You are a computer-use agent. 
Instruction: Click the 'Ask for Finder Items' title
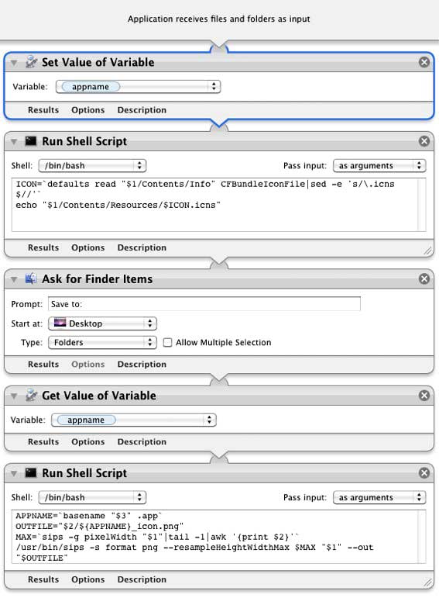pos(97,278)
